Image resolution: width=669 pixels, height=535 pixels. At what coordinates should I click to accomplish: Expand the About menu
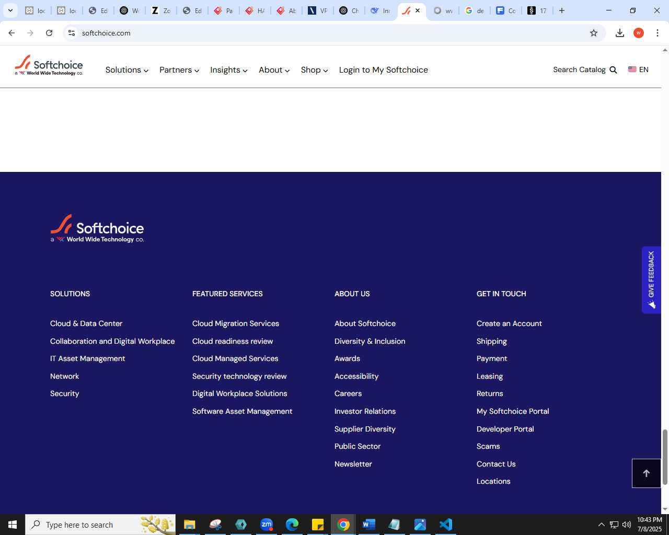(x=274, y=70)
